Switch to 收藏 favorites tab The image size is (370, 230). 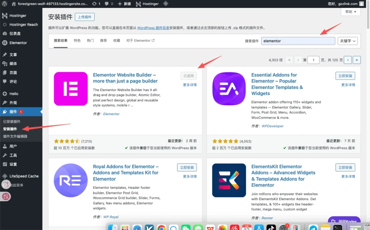pyautogui.click(x=117, y=40)
